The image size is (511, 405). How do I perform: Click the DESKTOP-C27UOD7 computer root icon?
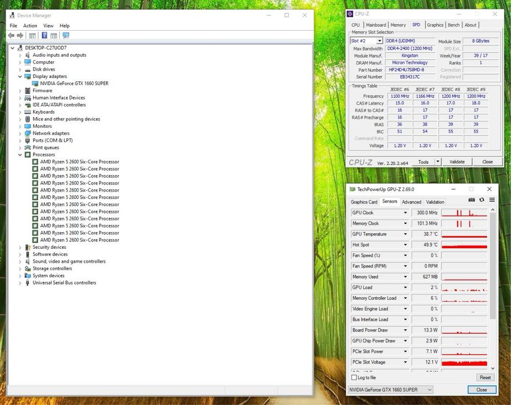(x=20, y=48)
